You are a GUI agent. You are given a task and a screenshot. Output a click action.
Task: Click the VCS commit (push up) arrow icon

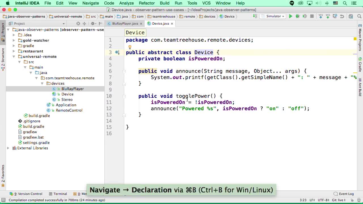328,16
